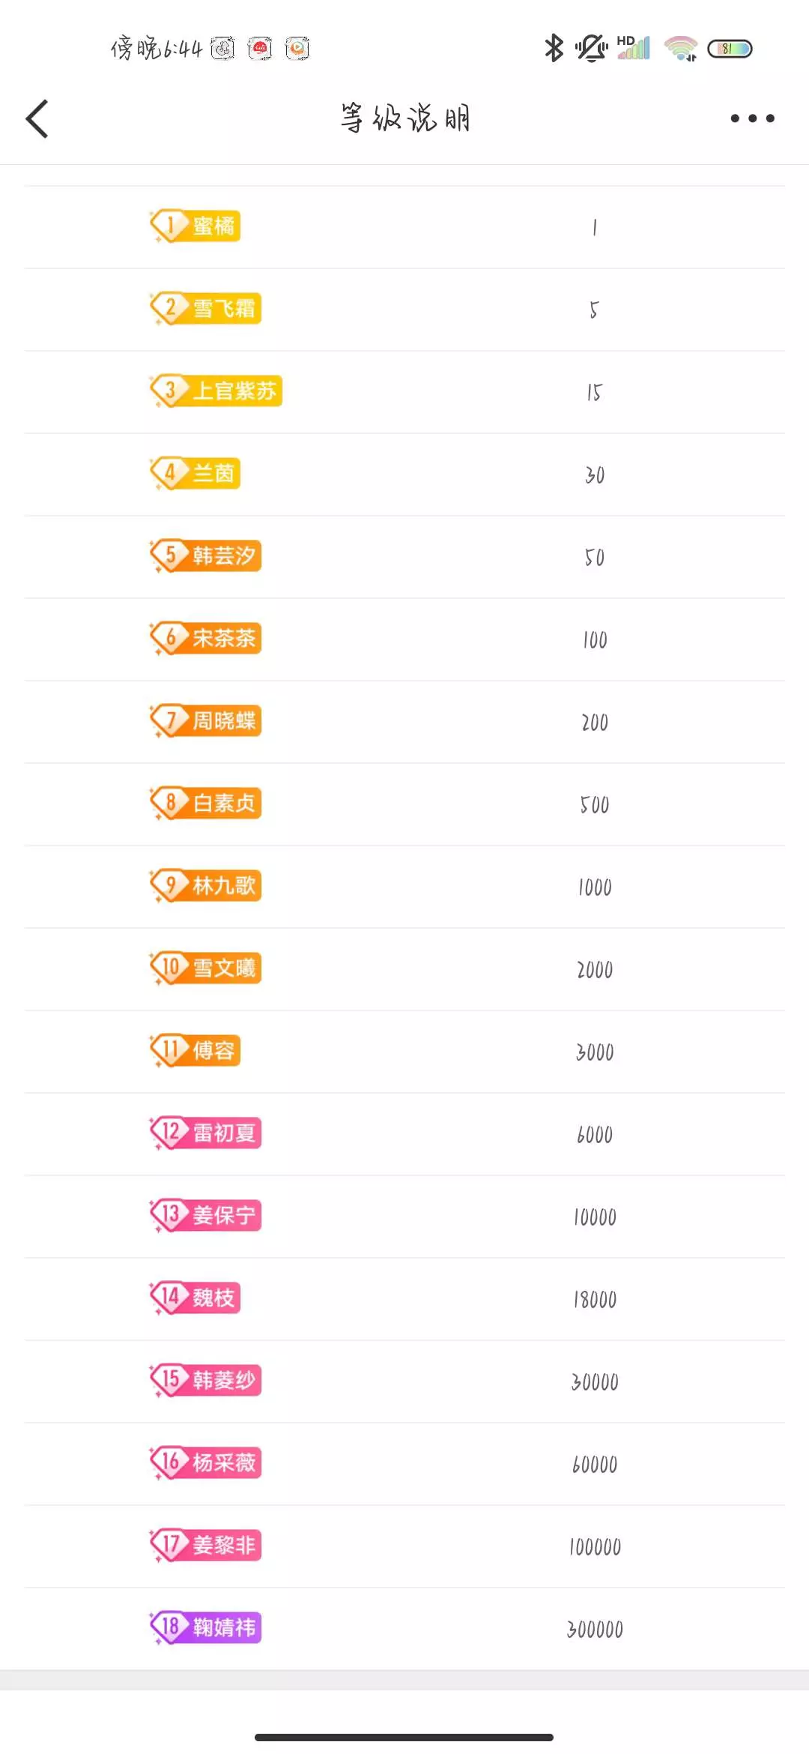Tap the Bluetooth status bar icon
The width and height of the screenshot is (809, 1754).
(x=554, y=49)
